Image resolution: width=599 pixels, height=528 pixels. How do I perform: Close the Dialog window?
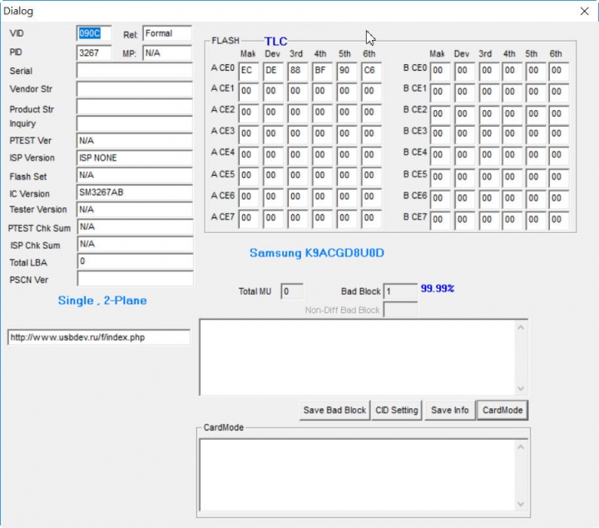pyautogui.click(x=584, y=11)
